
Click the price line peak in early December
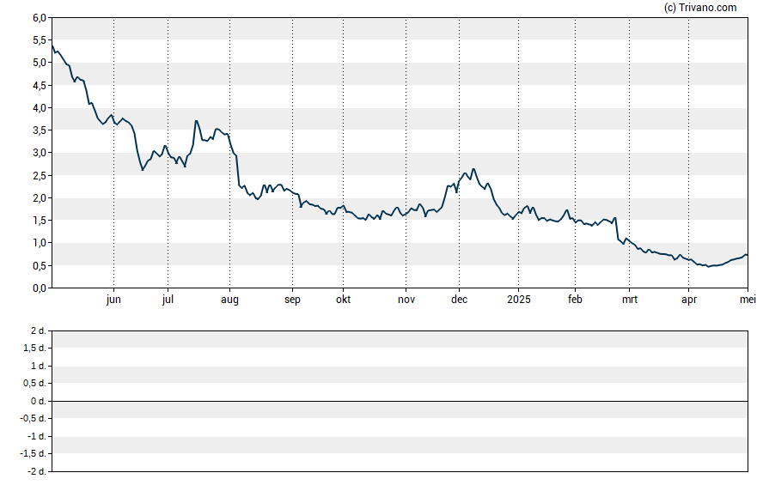[473, 169]
